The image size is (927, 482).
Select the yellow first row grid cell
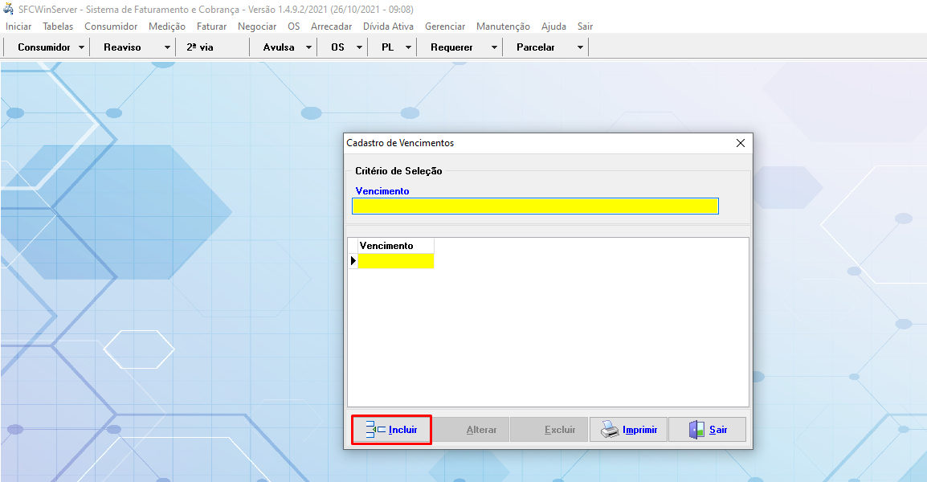[x=395, y=261]
